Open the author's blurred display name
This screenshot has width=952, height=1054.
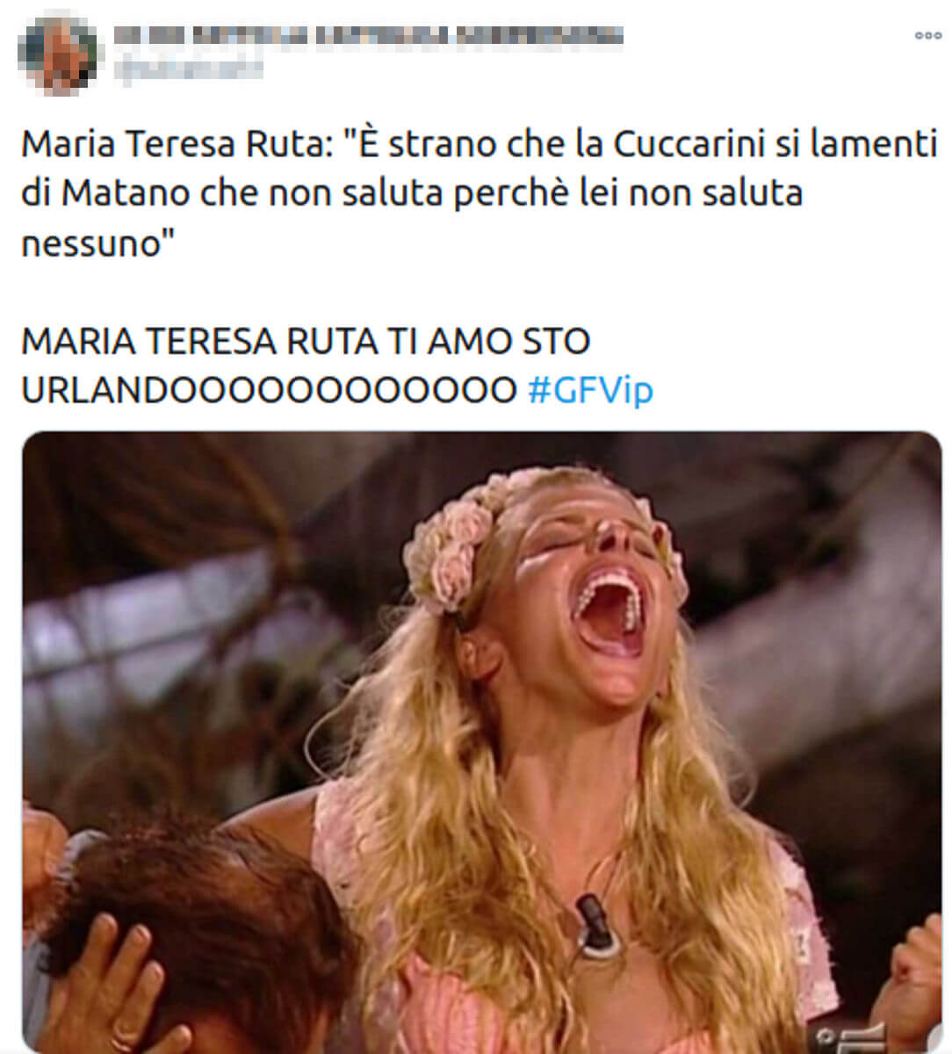[x=369, y=35]
